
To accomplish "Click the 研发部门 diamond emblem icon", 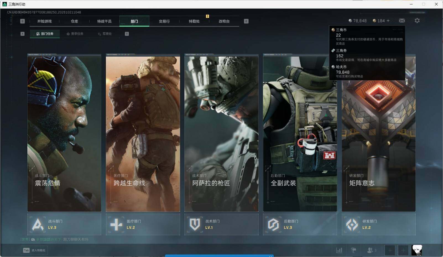I will (x=352, y=224).
